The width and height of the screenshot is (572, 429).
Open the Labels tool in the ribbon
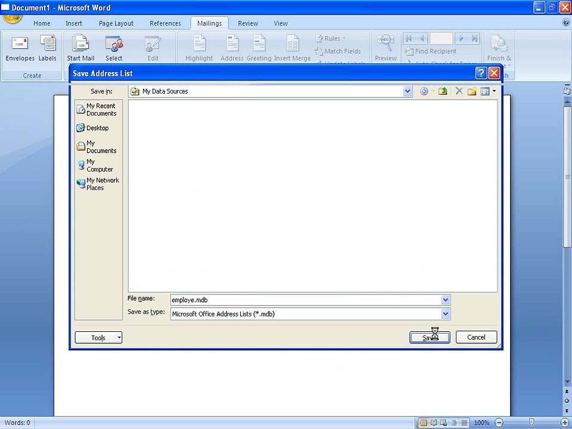[x=48, y=48]
